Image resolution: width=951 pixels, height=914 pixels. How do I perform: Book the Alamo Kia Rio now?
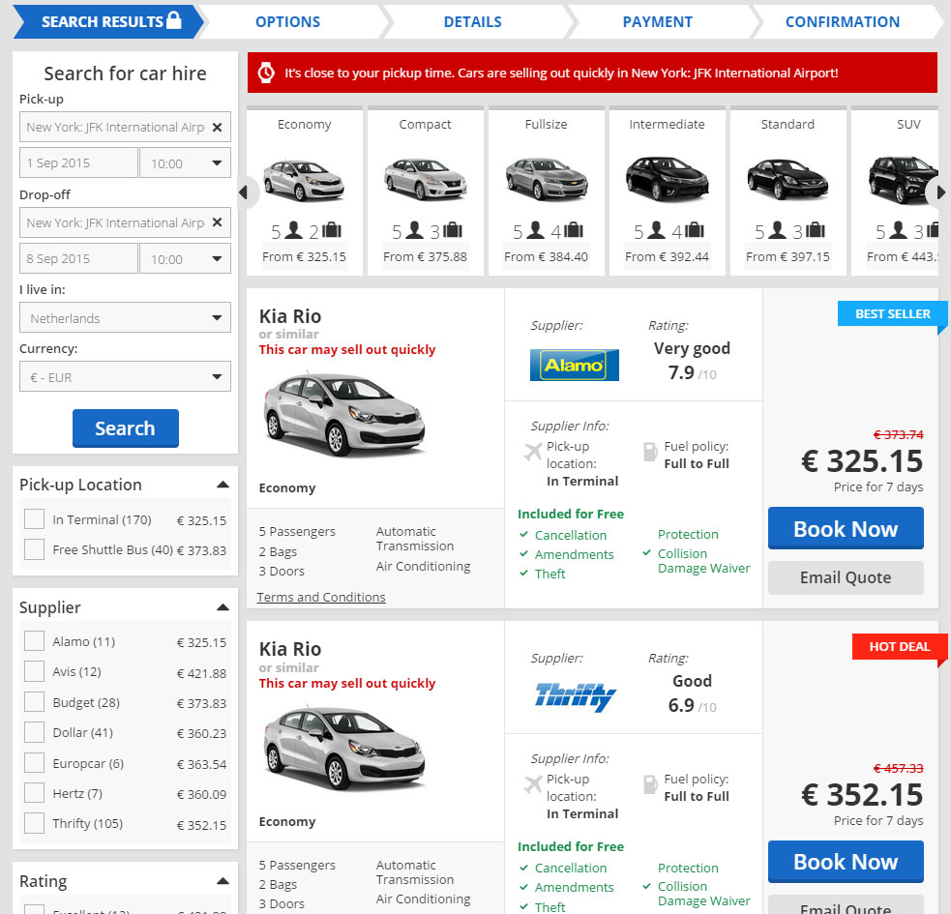tap(846, 529)
